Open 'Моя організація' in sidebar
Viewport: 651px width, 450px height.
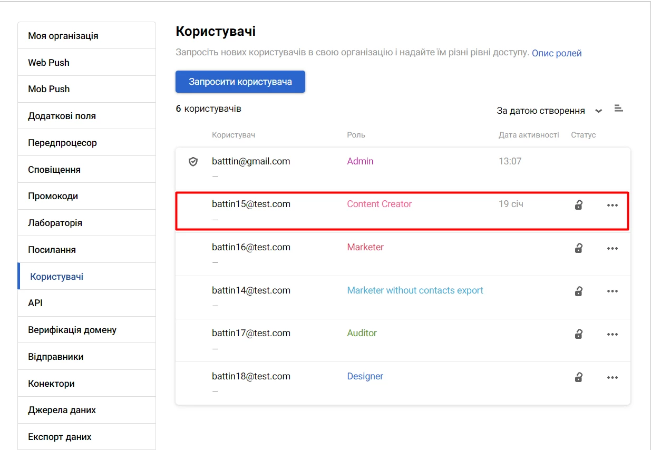click(63, 36)
